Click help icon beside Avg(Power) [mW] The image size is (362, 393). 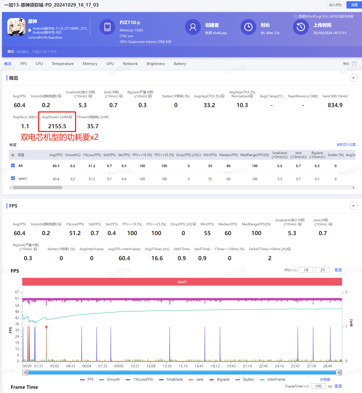click(x=71, y=117)
